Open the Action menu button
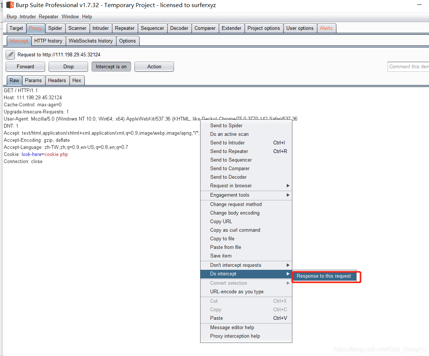The height and width of the screenshot is (356, 429). click(x=154, y=67)
